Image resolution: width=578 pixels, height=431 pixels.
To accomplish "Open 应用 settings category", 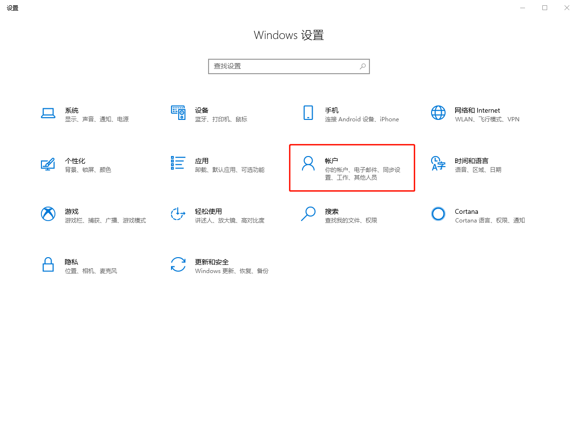I will pos(202,165).
